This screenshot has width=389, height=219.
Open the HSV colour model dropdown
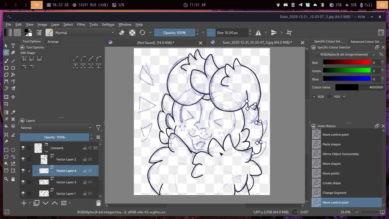(x=340, y=97)
